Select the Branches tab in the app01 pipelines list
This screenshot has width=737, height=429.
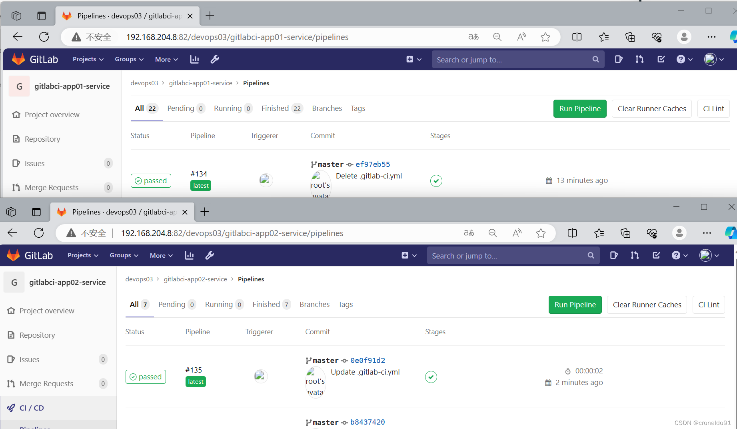(x=327, y=108)
